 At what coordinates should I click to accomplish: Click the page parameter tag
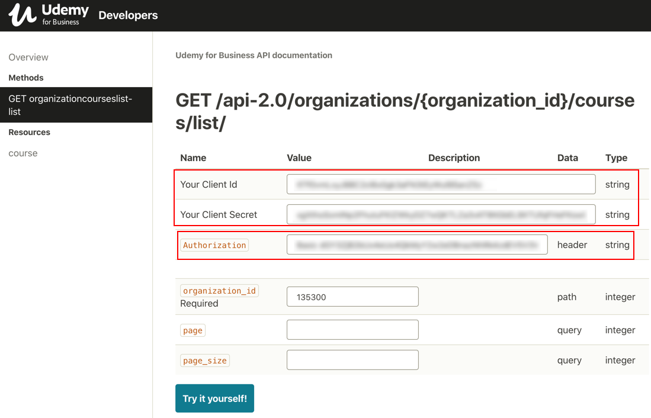tap(193, 330)
